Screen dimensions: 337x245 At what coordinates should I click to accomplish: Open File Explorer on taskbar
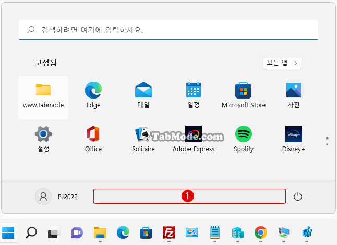tap(100, 233)
